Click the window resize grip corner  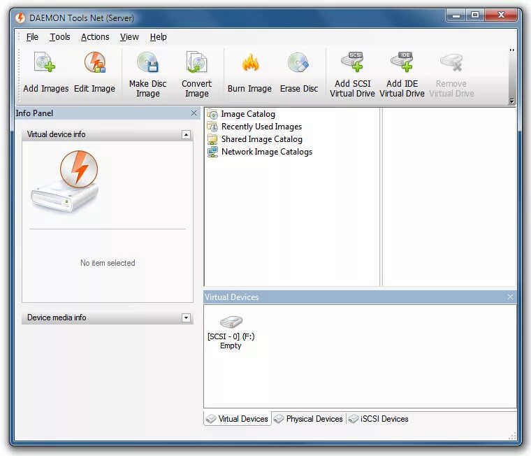pyautogui.click(x=513, y=436)
